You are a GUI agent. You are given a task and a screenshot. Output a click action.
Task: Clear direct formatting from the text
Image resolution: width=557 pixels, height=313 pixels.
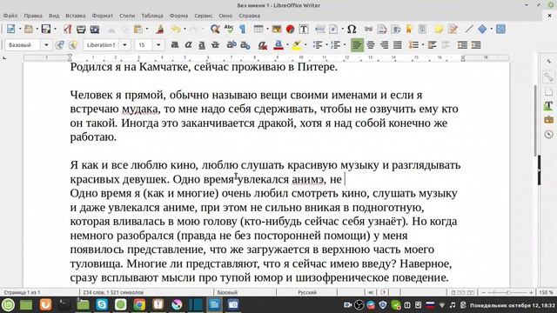pyautogui.click(x=263, y=45)
